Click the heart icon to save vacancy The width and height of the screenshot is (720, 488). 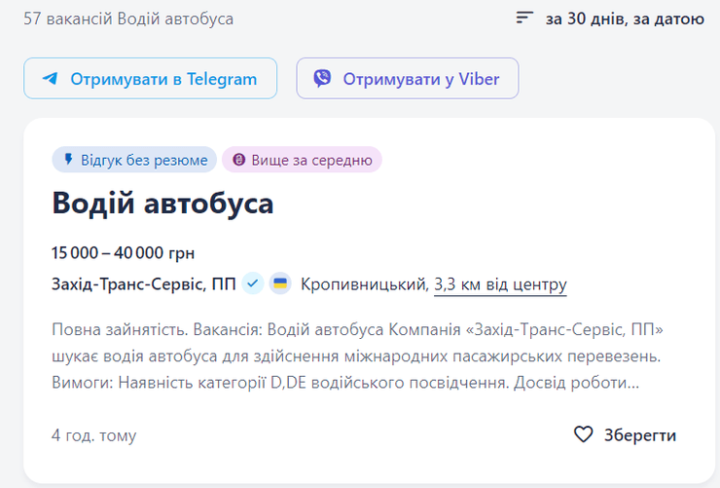583,434
